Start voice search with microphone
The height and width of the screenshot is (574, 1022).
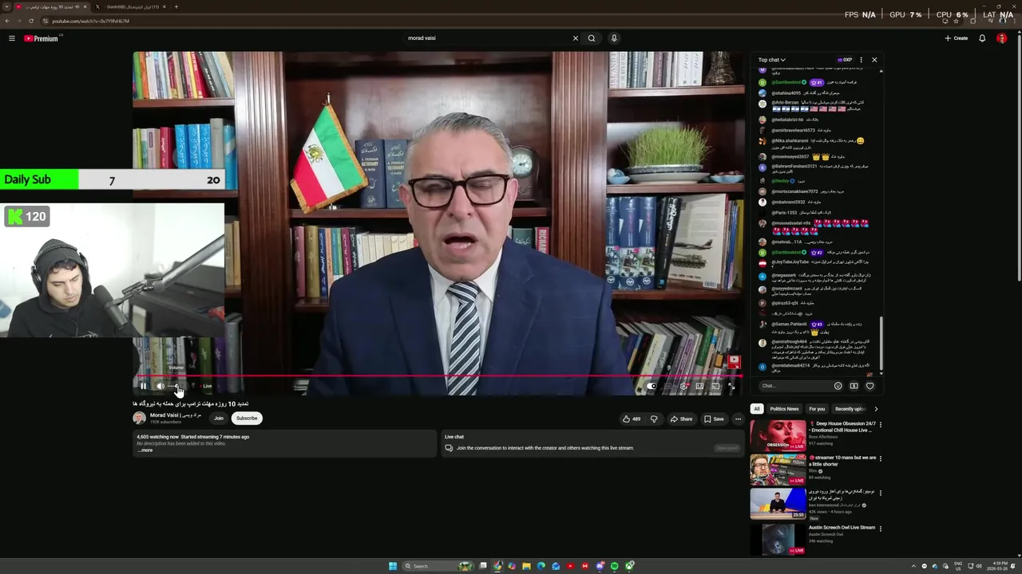(614, 38)
